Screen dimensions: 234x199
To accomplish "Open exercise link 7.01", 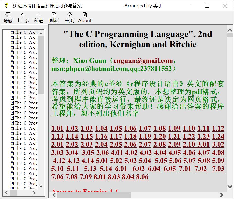I will coord(185,169).
